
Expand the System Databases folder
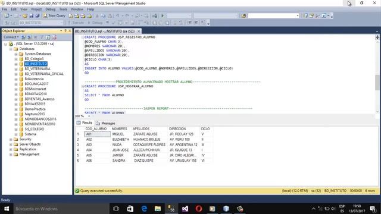click(x=16, y=54)
